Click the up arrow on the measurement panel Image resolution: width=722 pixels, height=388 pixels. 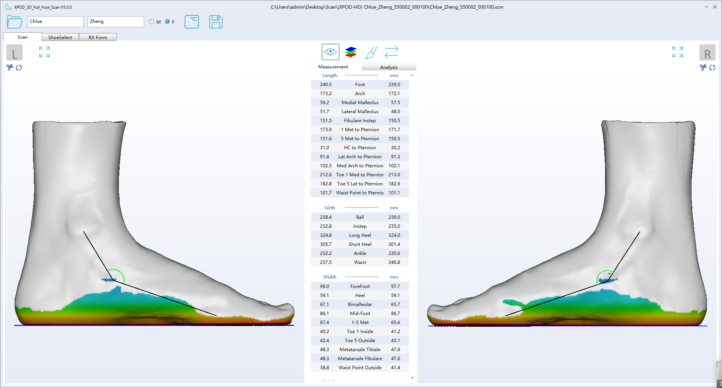click(412, 75)
